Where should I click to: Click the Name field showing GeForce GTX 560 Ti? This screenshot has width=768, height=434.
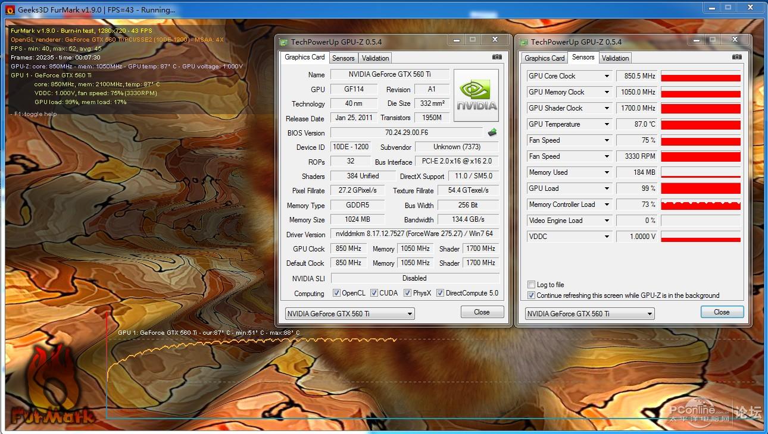point(389,74)
